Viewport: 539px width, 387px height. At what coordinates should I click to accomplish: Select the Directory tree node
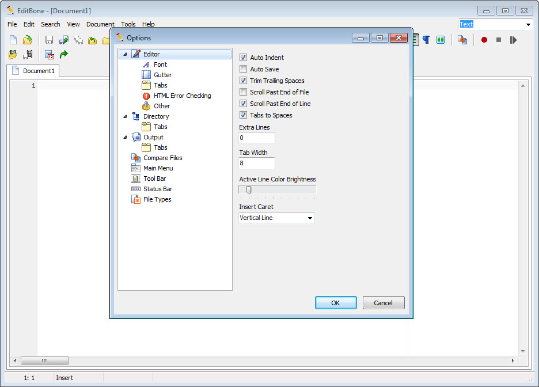tap(156, 116)
